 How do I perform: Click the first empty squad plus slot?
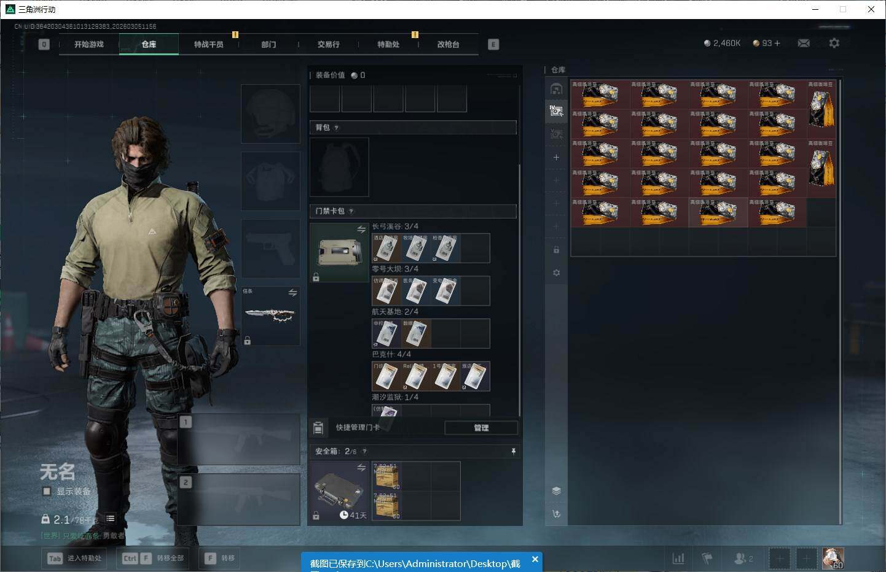(x=780, y=558)
